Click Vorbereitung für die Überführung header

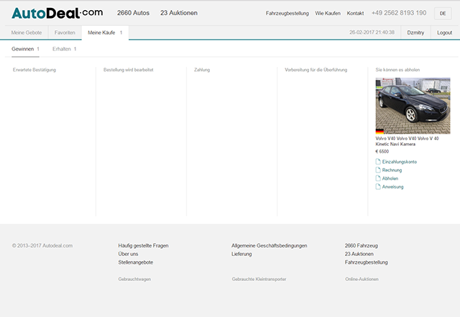(x=316, y=70)
